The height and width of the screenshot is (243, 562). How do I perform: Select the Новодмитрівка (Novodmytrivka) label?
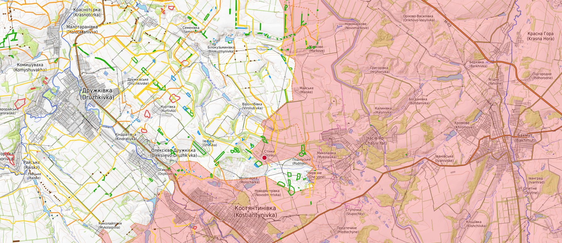(x=268, y=193)
